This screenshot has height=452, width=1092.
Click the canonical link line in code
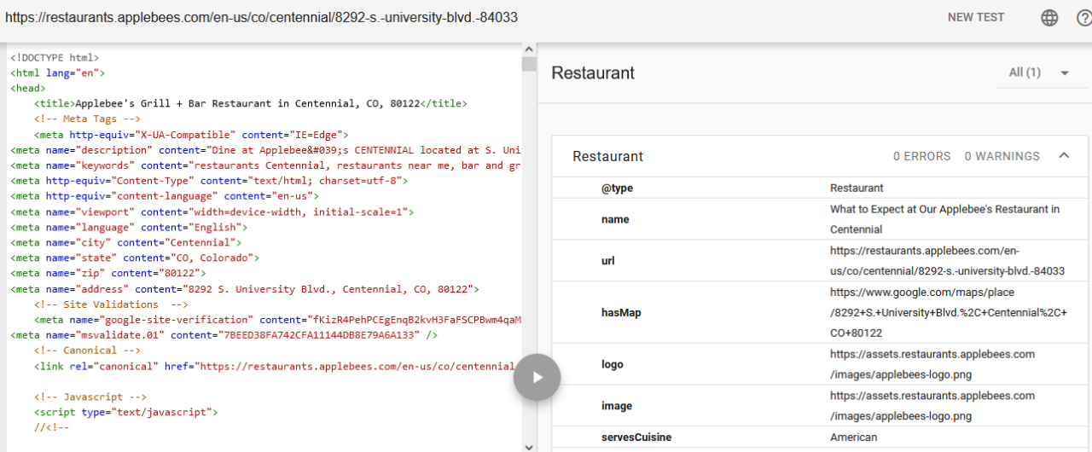point(273,366)
